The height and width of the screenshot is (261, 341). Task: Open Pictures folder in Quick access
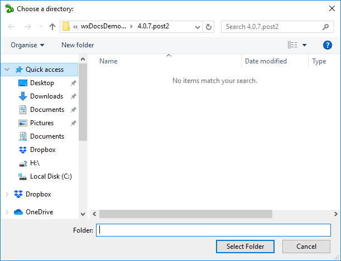click(42, 123)
